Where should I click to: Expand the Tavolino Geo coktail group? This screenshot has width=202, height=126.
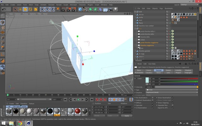click(x=135, y=26)
